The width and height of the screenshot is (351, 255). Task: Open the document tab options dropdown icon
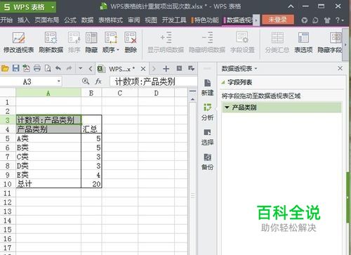[x=191, y=68]
